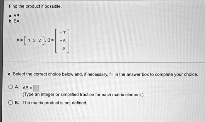Click the -7 entry in matrix B
The height and width of the screenshot is (122, 205).
click(63, 33)
